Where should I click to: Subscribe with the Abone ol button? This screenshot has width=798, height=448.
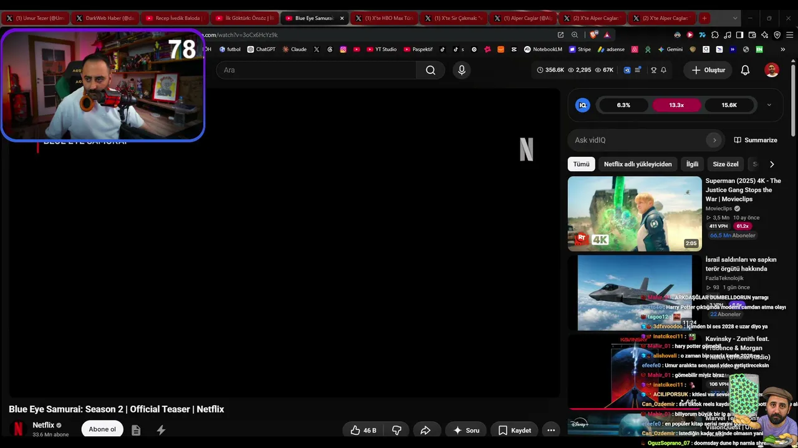[102, 429]
